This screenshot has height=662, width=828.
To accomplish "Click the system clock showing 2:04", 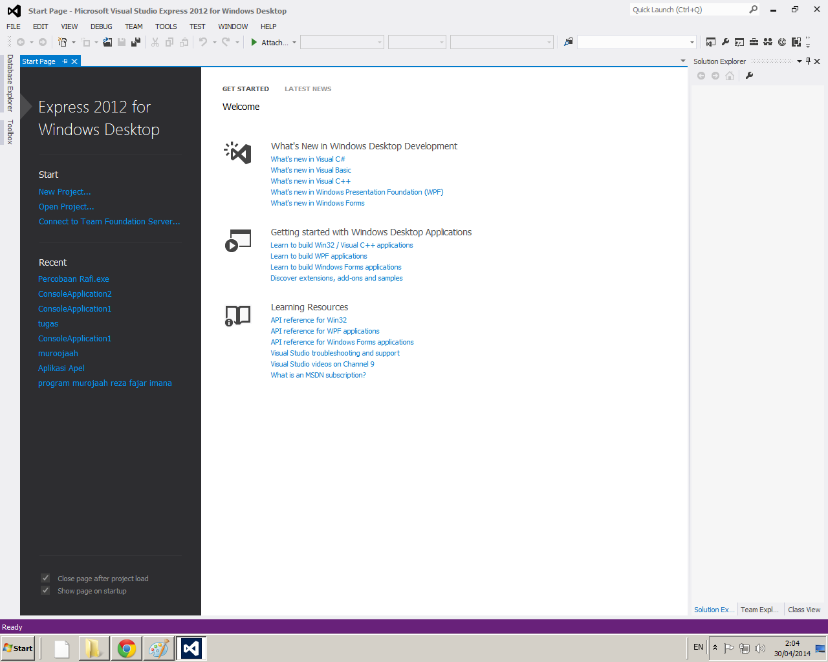I will (x=792, y=643).
